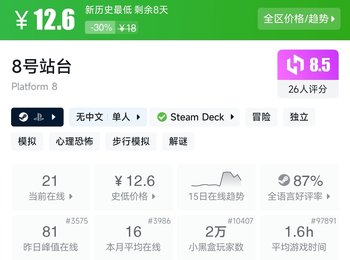Screen dimensions: 350x260
Task: Click the large yen price 12.6
Action: pyautogui.click(x=45, y=19)
